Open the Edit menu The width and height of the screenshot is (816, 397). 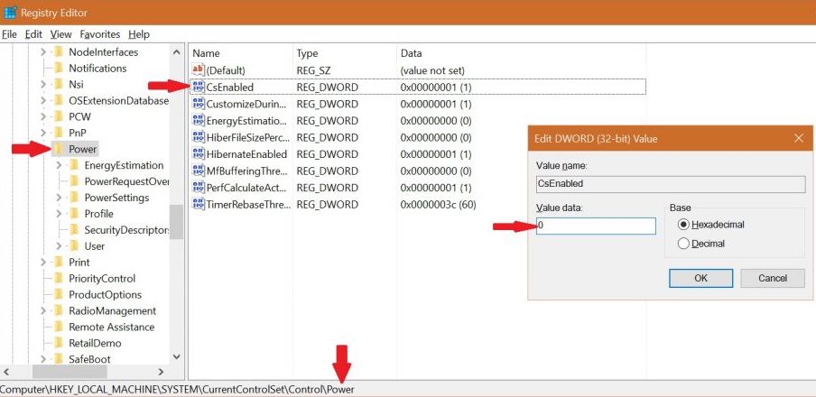click(33, 34)
